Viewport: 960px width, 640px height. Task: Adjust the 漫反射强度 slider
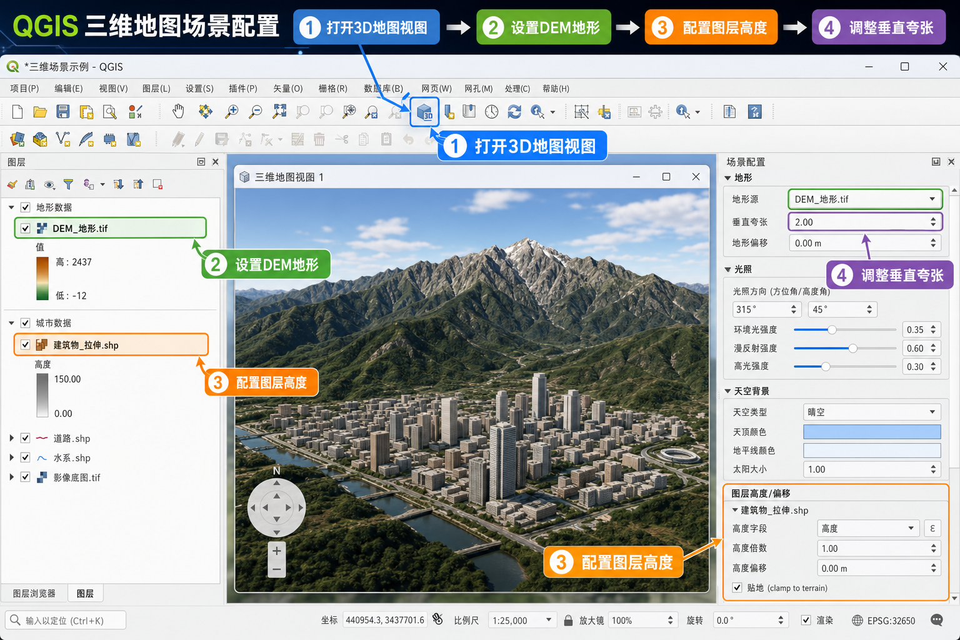tap(845, 348)
